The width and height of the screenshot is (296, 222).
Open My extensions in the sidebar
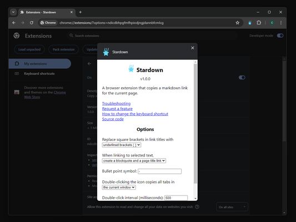pyautogui.click(x=40, y=64)
